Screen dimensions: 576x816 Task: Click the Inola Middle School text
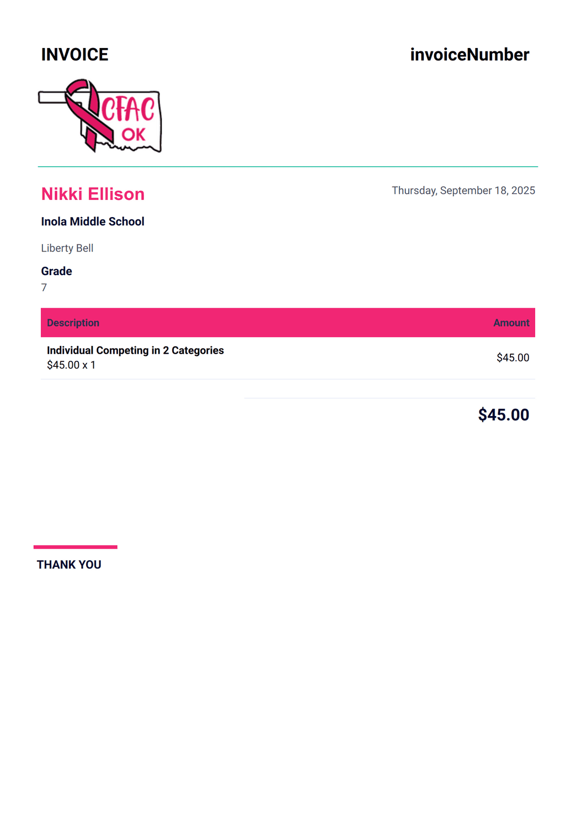[x=93, y=222]
